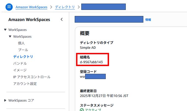Collapse the nested WorkSpaces subsection arrow
The width and height of the screenshot is (187, 111).
point(10,36)
